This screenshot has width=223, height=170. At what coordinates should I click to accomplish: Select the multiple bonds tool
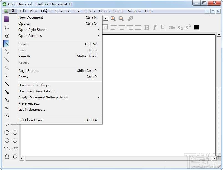tap(7, 52)
